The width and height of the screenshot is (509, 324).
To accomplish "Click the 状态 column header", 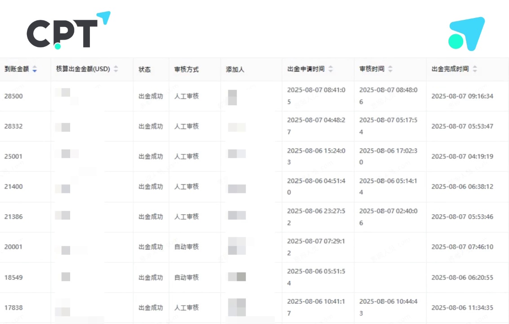I will 144,69.
